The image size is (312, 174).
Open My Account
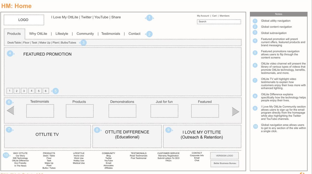tap(203, 16)
